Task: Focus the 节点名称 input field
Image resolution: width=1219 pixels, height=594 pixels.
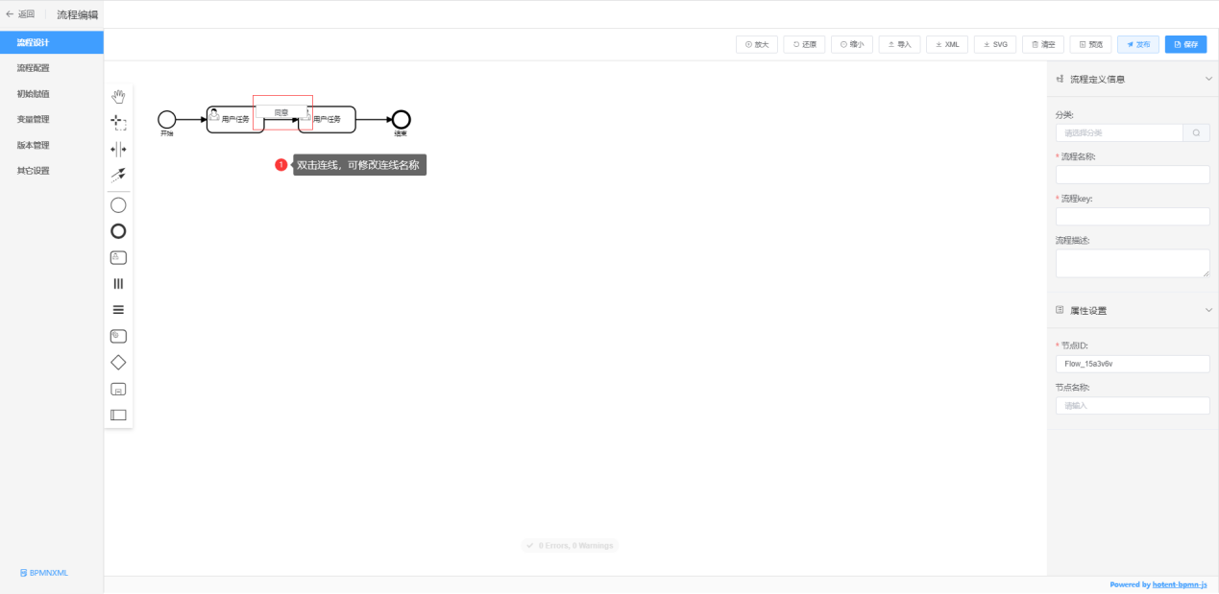Action: coord(1133,405)
